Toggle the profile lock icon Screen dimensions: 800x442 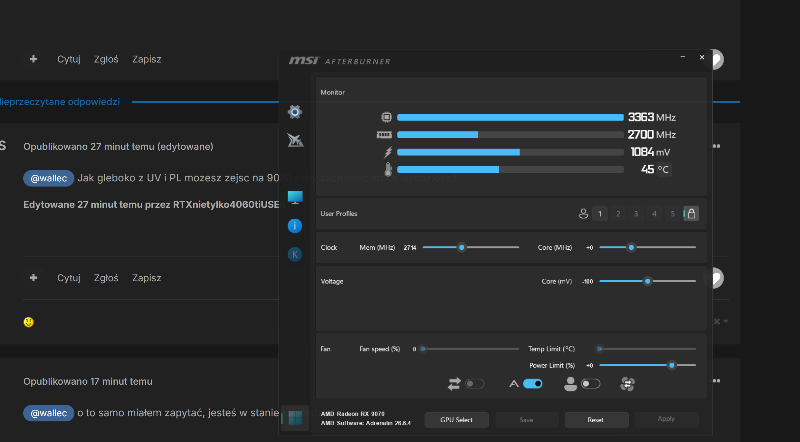pyautogui.click(x=691, y=214)
